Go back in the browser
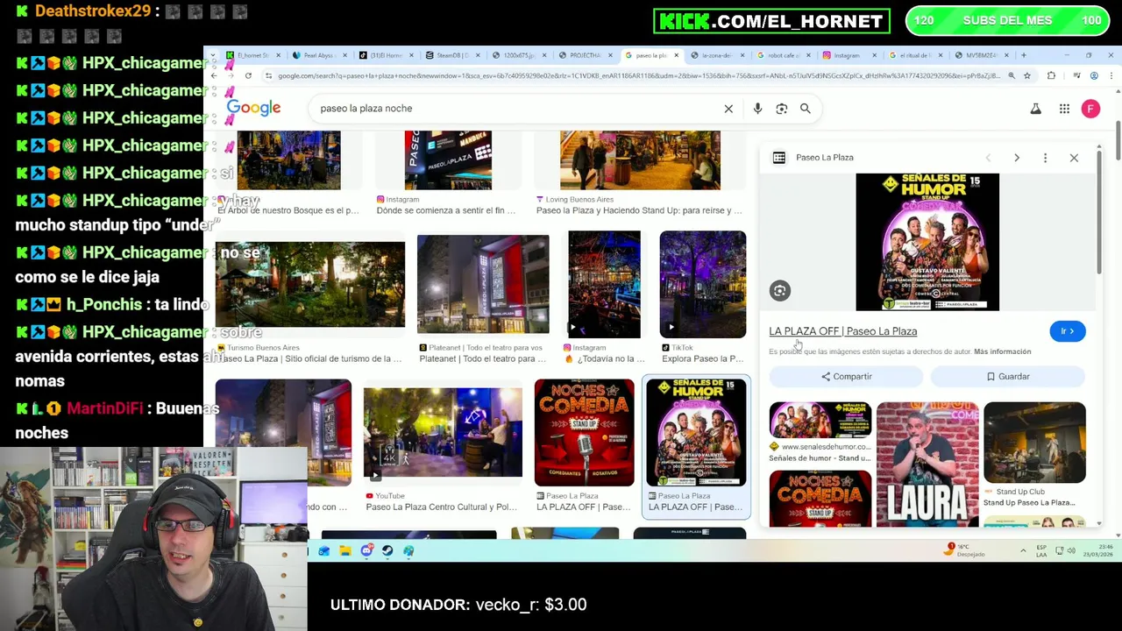The height and width of the screenshot is (631, 1122). [x=214, y=76]
